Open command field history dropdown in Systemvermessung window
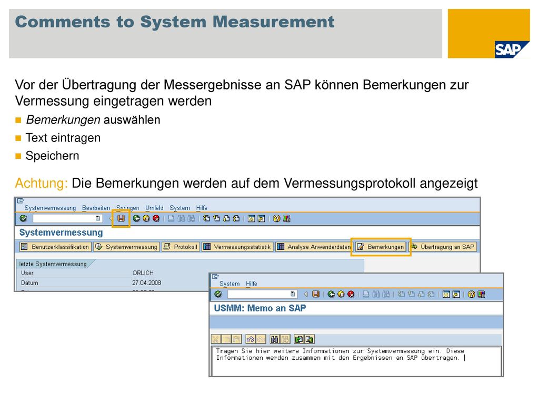The height and width of the screenshot is (404, 539). (98, 218)
